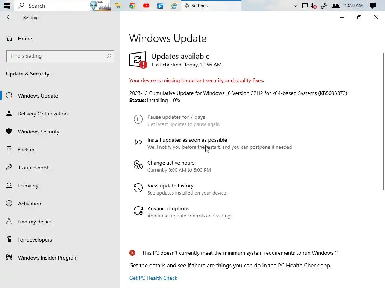Viewport: 385px width, 288px height.
Task: Click the update history icon
Action: 138,188
